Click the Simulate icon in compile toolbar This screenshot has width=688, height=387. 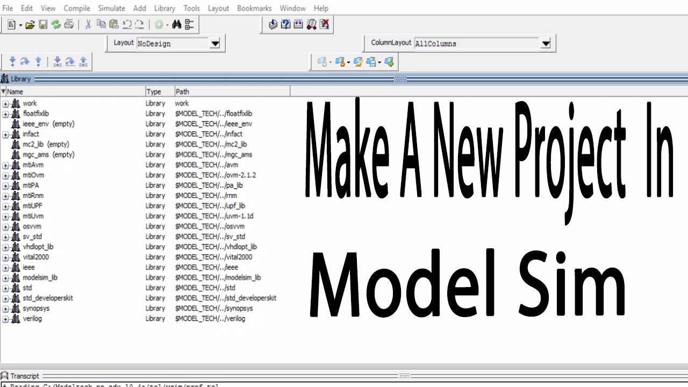299,24
